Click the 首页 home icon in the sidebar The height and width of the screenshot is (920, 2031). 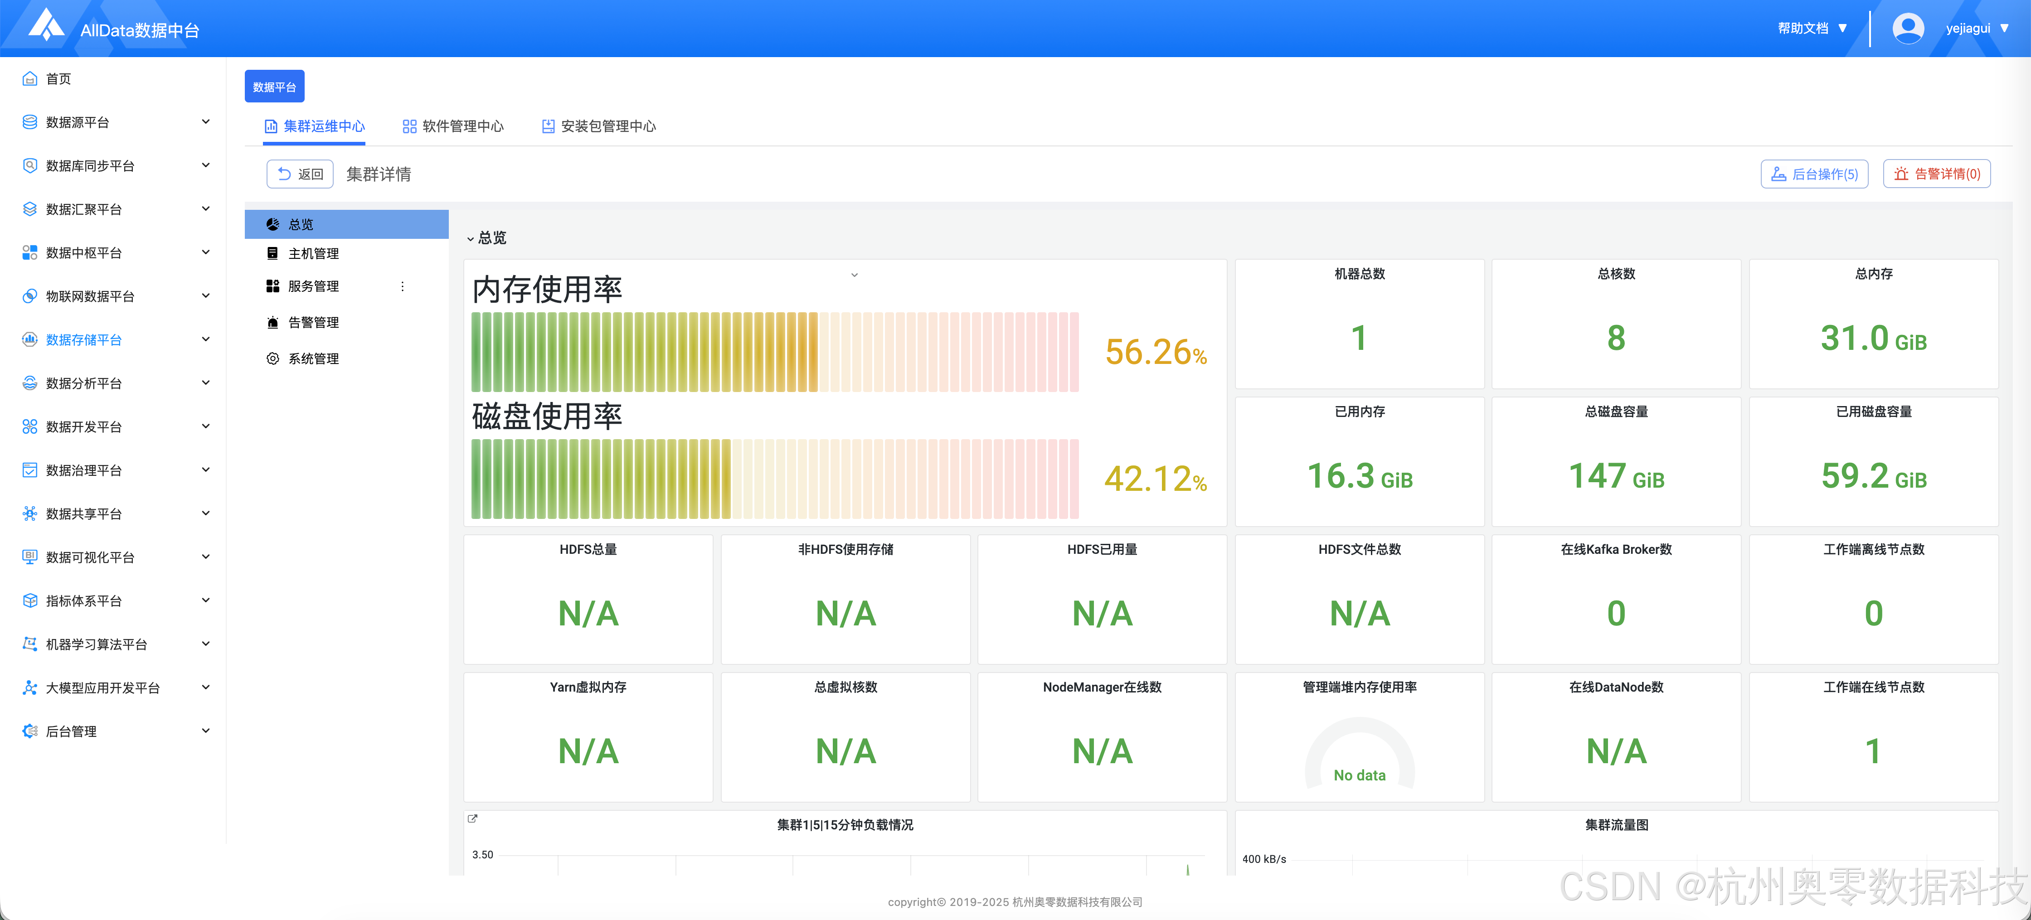pos(30,78)
